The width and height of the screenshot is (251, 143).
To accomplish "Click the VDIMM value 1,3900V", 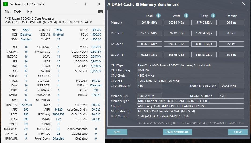I will (x=96, y=66).
